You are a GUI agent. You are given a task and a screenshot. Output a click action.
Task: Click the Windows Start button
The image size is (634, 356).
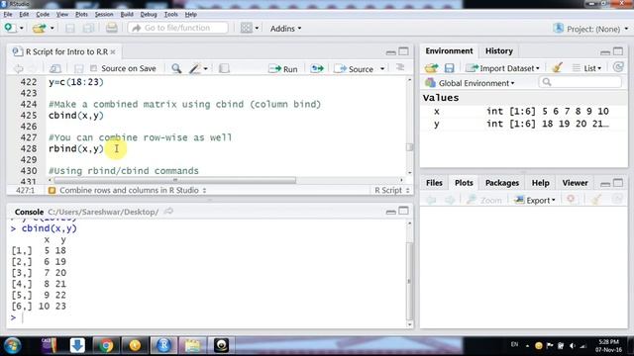click(x=13, y=346)
